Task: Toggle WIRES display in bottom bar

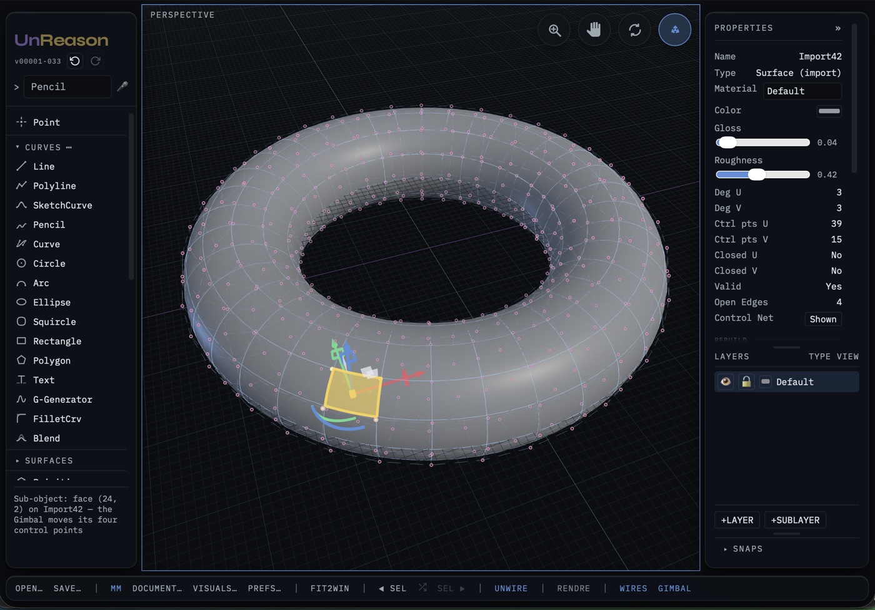Action: click(633, 588)
